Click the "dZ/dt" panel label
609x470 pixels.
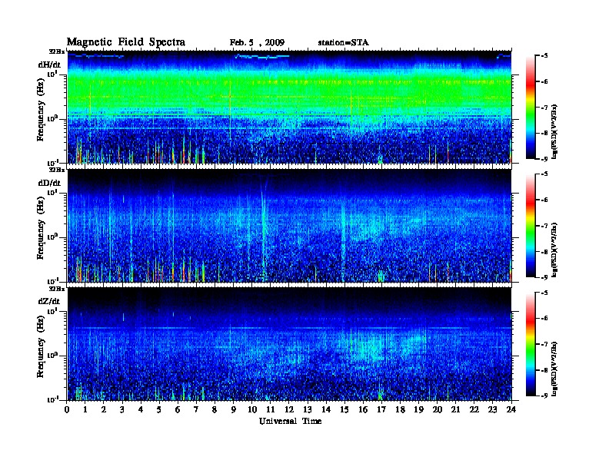click(49, 301)
